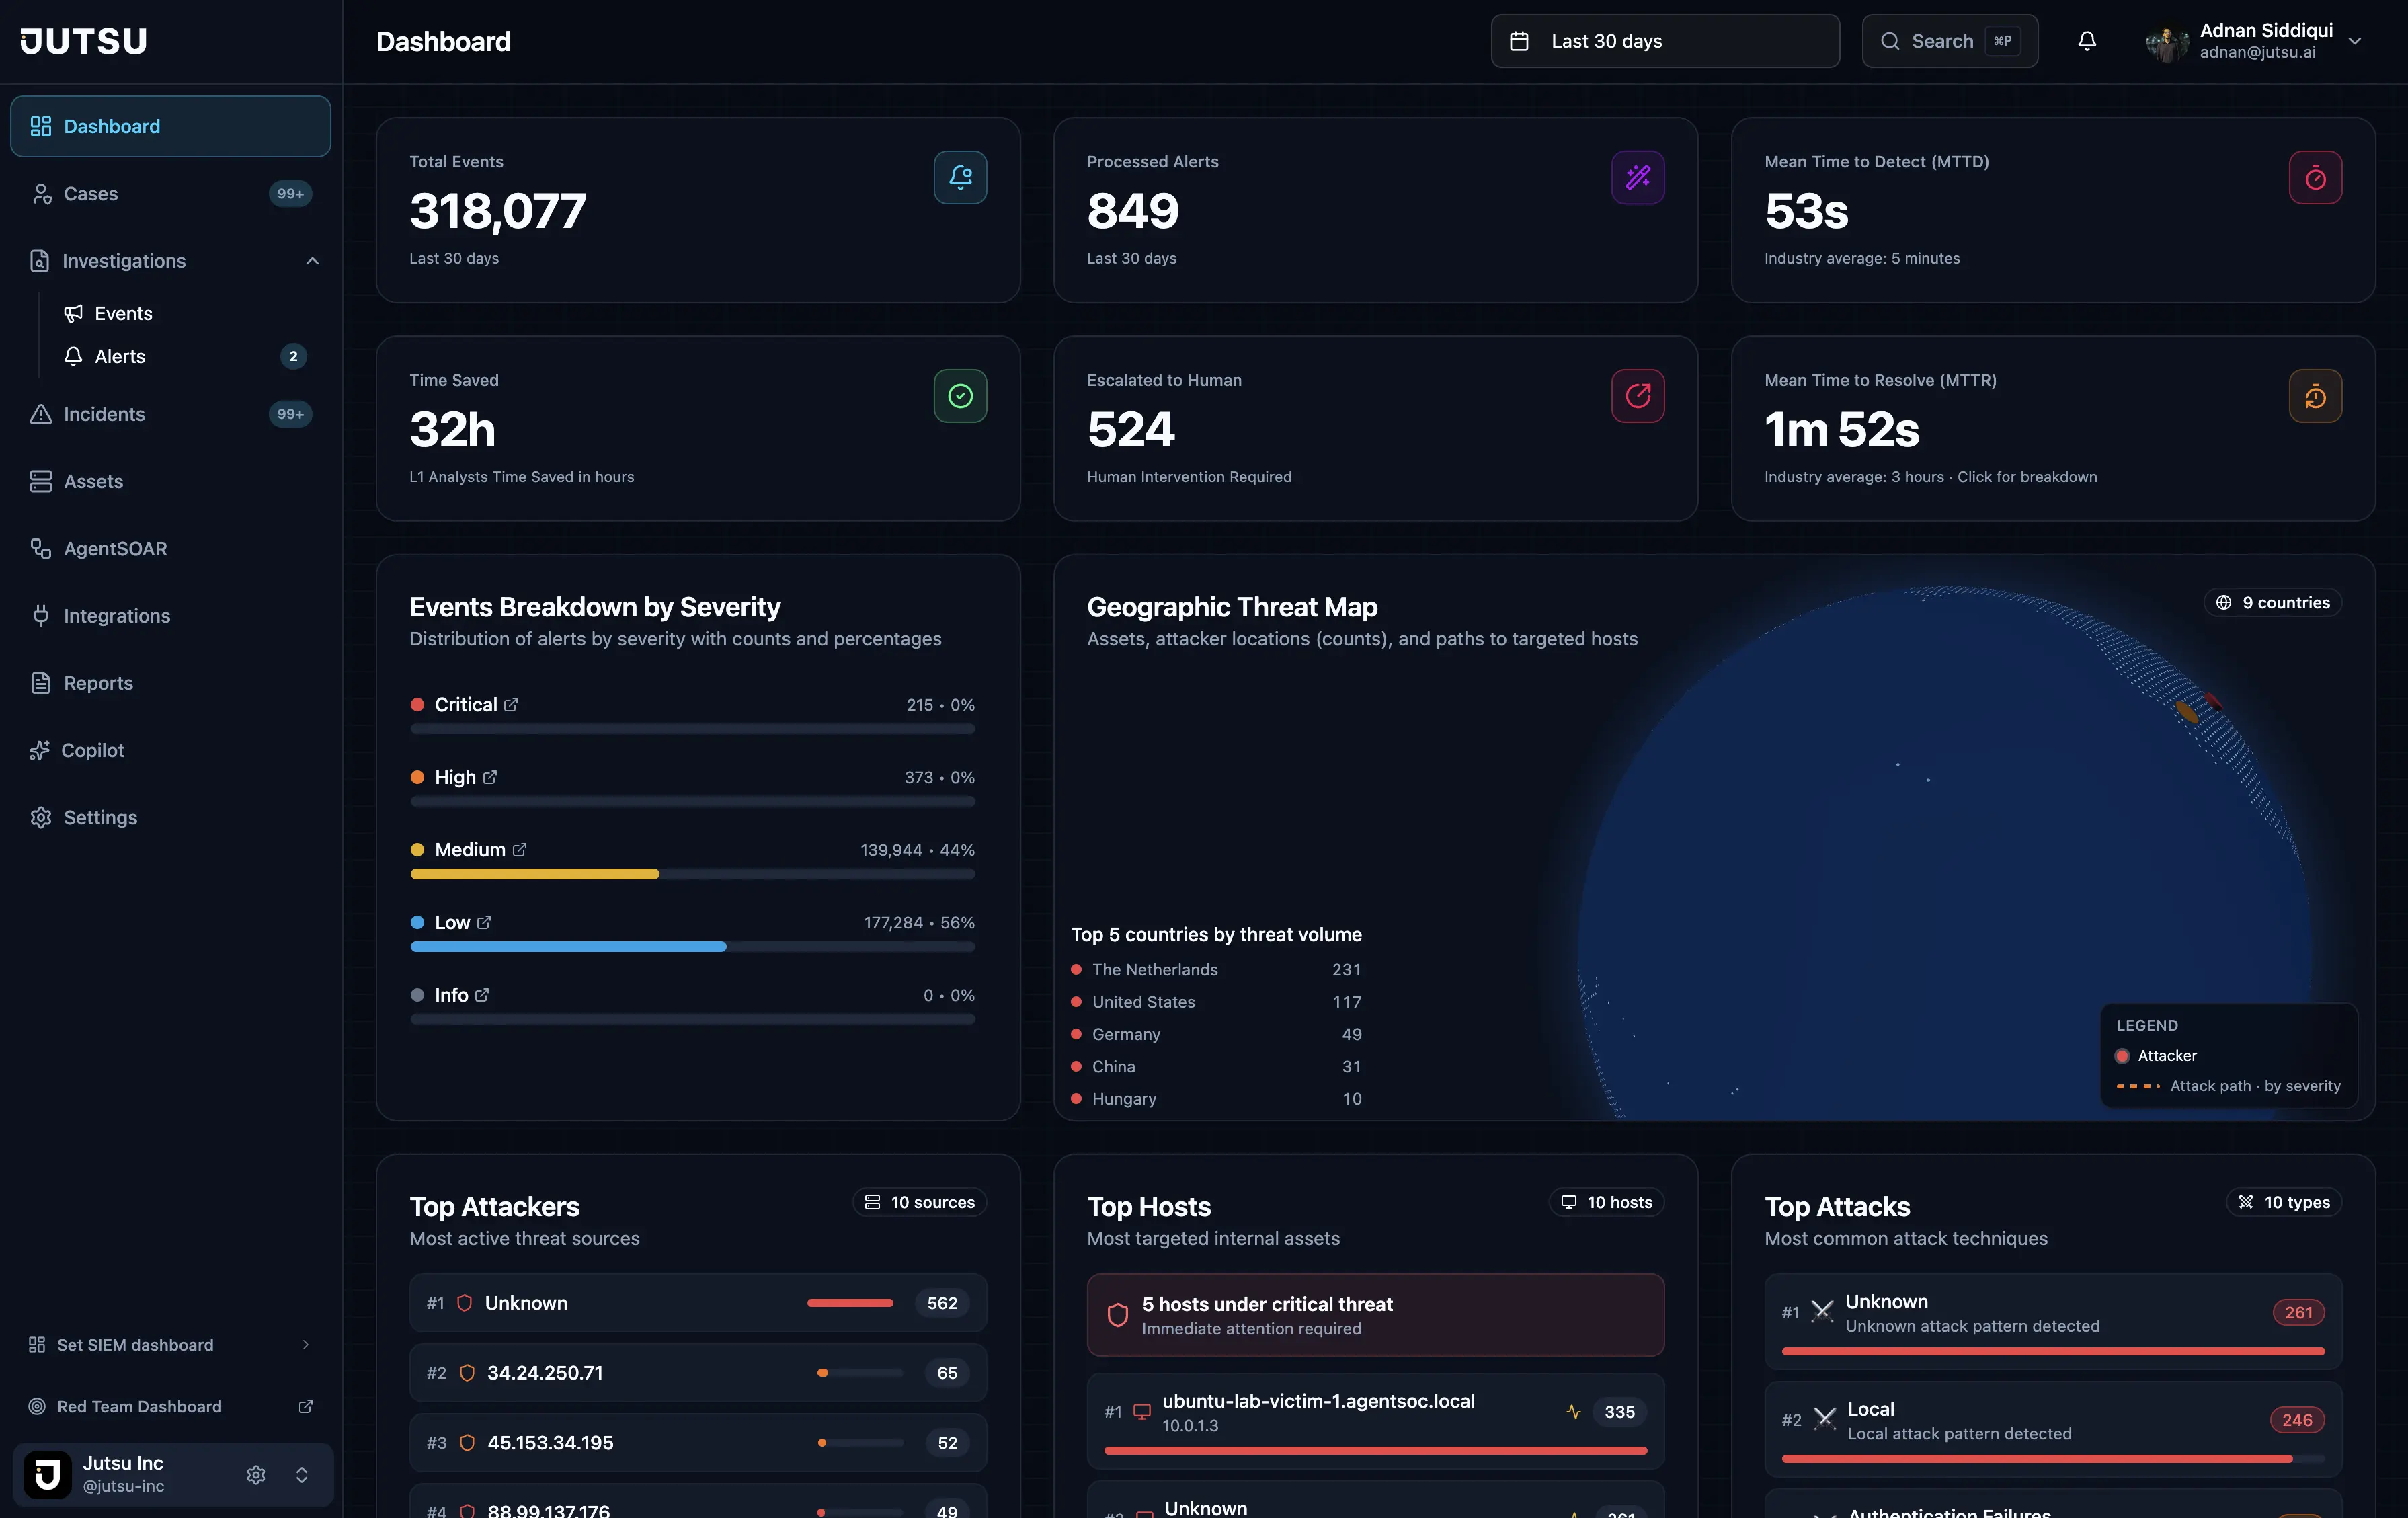Click the JUTSU logo
The image size is (2408, 1518).
tap(84, 41)
